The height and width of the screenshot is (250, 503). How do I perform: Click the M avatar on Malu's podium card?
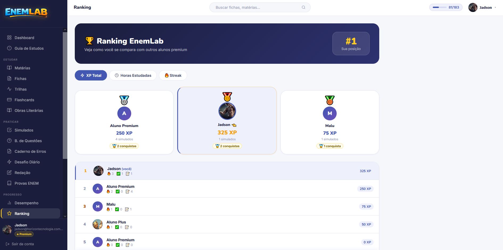pyautogui.click(x=330, y=113)
